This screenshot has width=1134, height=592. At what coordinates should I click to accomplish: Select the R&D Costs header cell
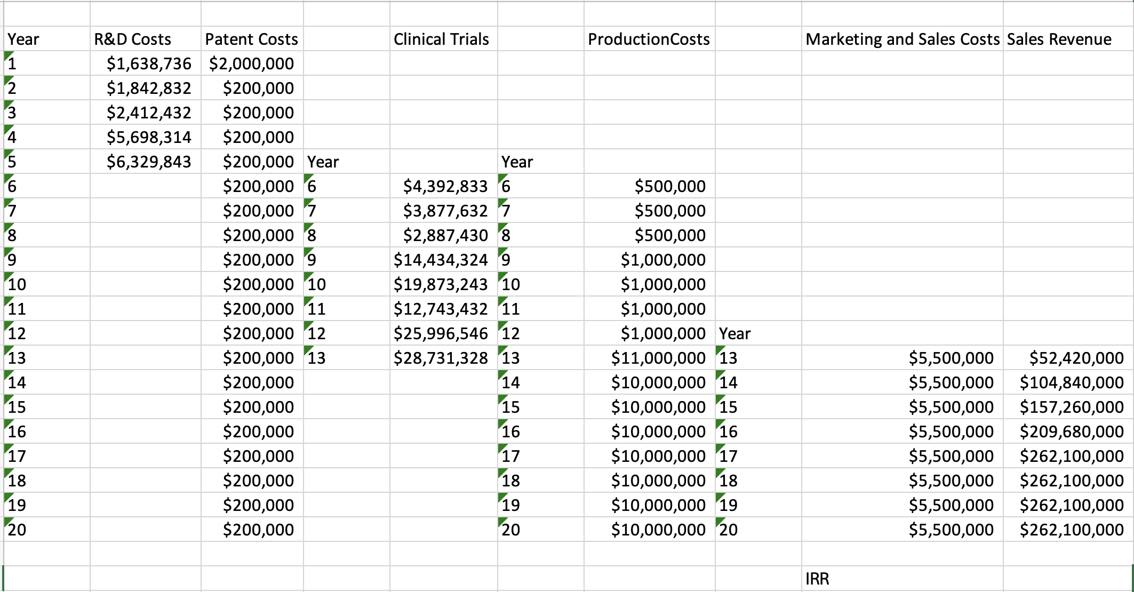tap(145, 39)
